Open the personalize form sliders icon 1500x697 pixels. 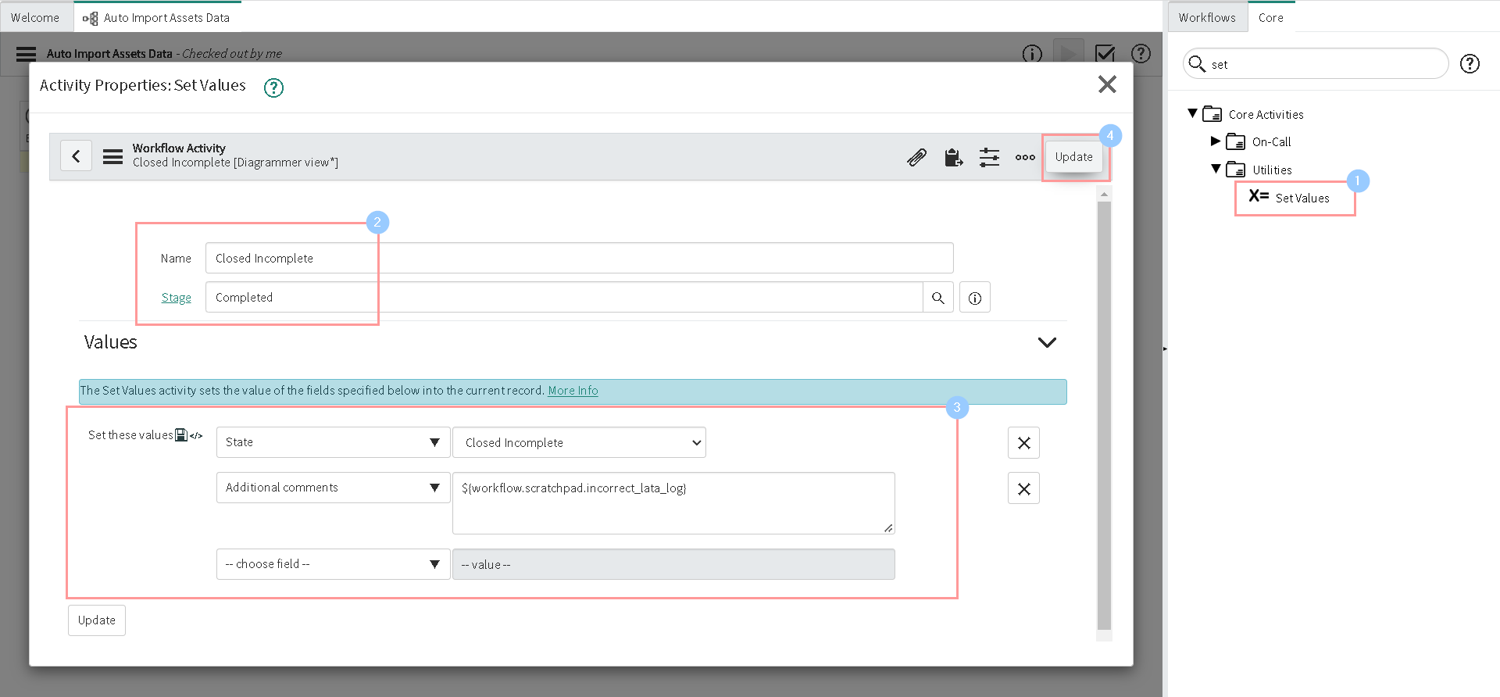pos(989,157)
